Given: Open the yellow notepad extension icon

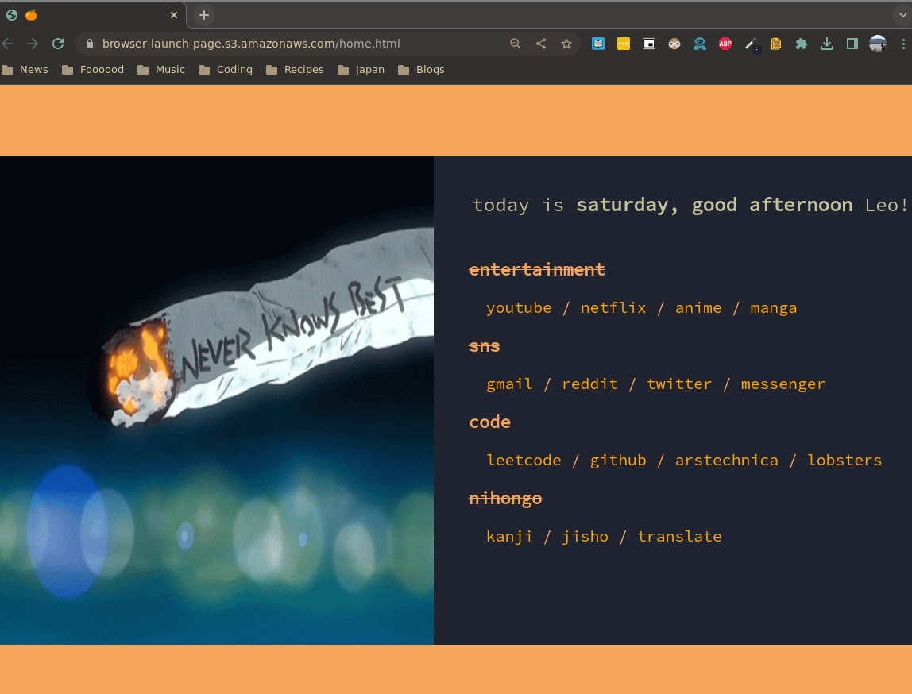Looking at the screenshot, I should 776,44.
